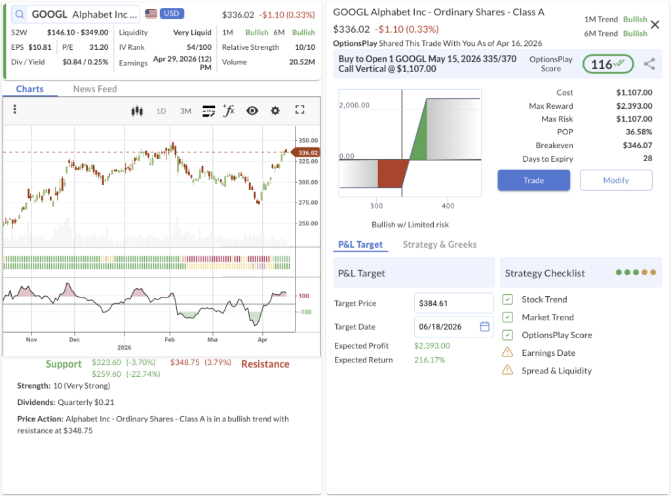Open the fx indicators icon
The width and height of the screenshot is (671, 496).
tap(229, 110)
